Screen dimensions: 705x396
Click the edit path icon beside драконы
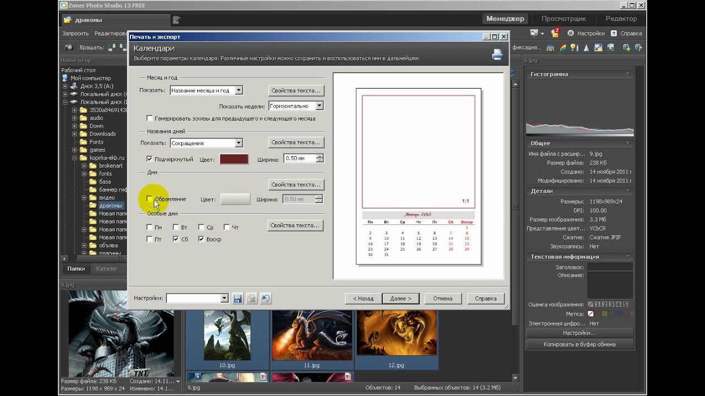[x=176, y=20]
